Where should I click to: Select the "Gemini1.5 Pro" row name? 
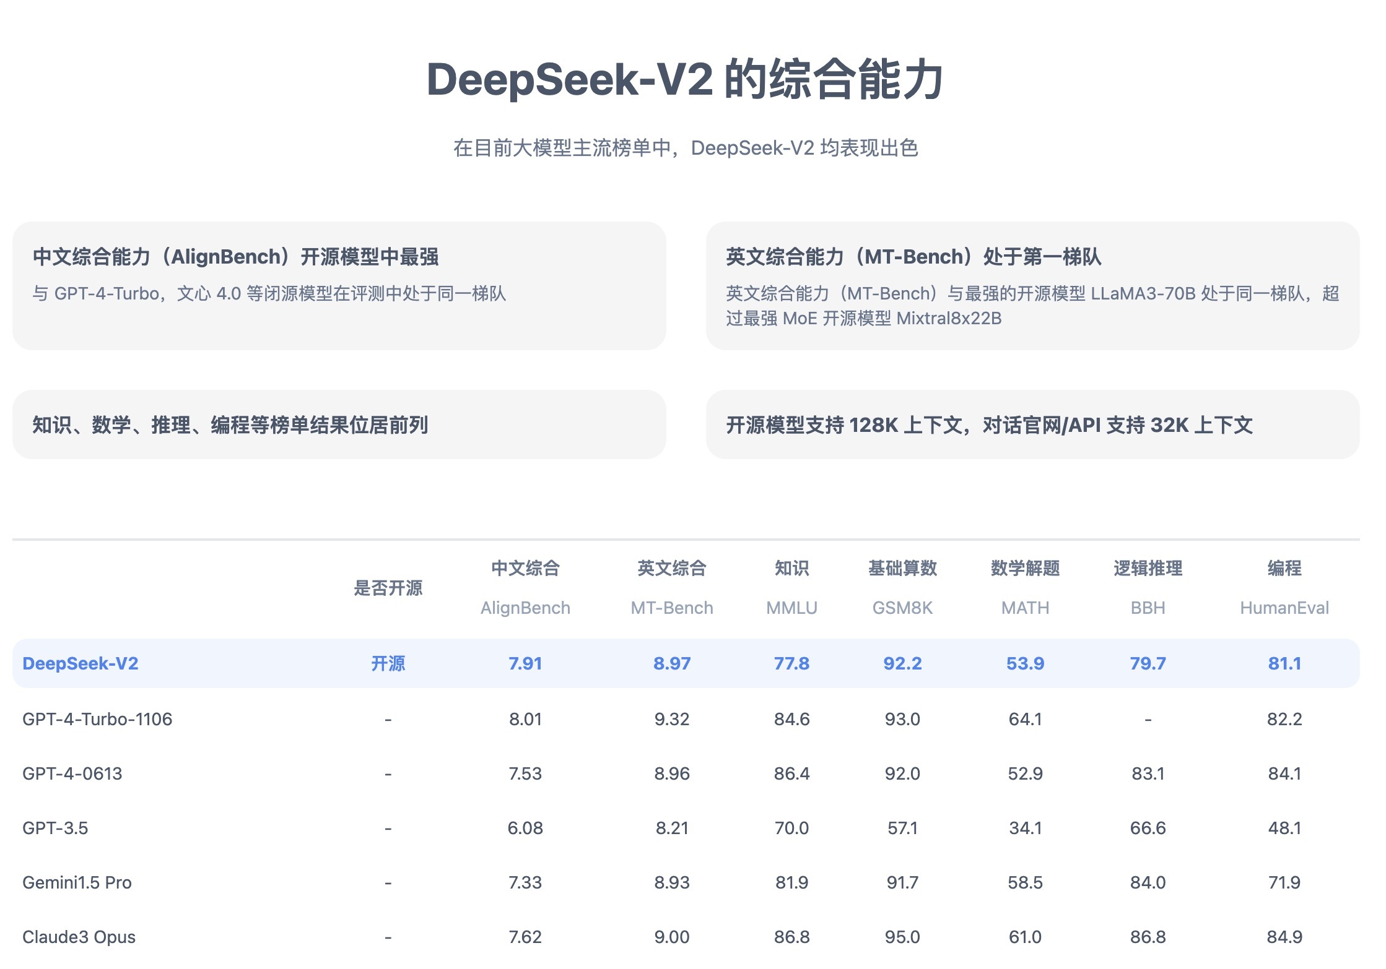point(77,882)
